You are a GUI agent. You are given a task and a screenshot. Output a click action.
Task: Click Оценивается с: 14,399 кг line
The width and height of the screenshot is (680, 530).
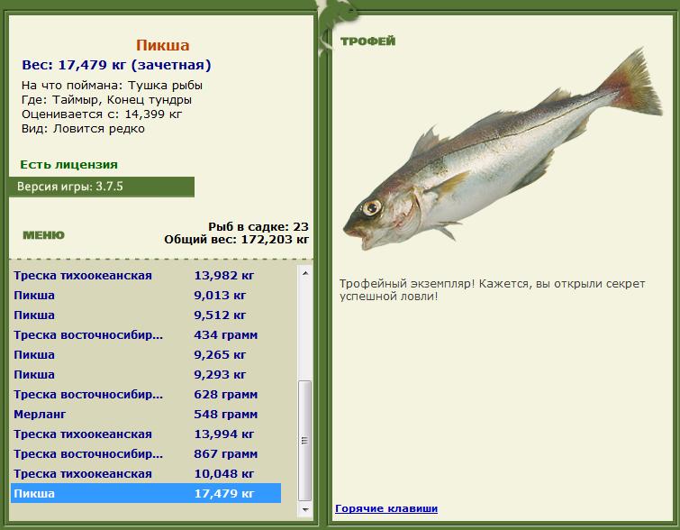pyautogui.click(x=102, y=114)
